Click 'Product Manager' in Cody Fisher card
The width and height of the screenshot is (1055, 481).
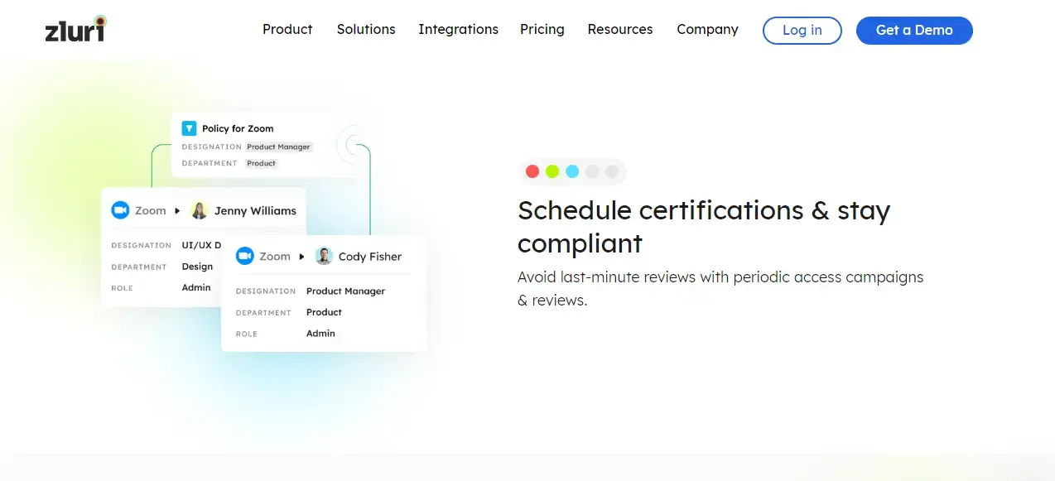345,291
